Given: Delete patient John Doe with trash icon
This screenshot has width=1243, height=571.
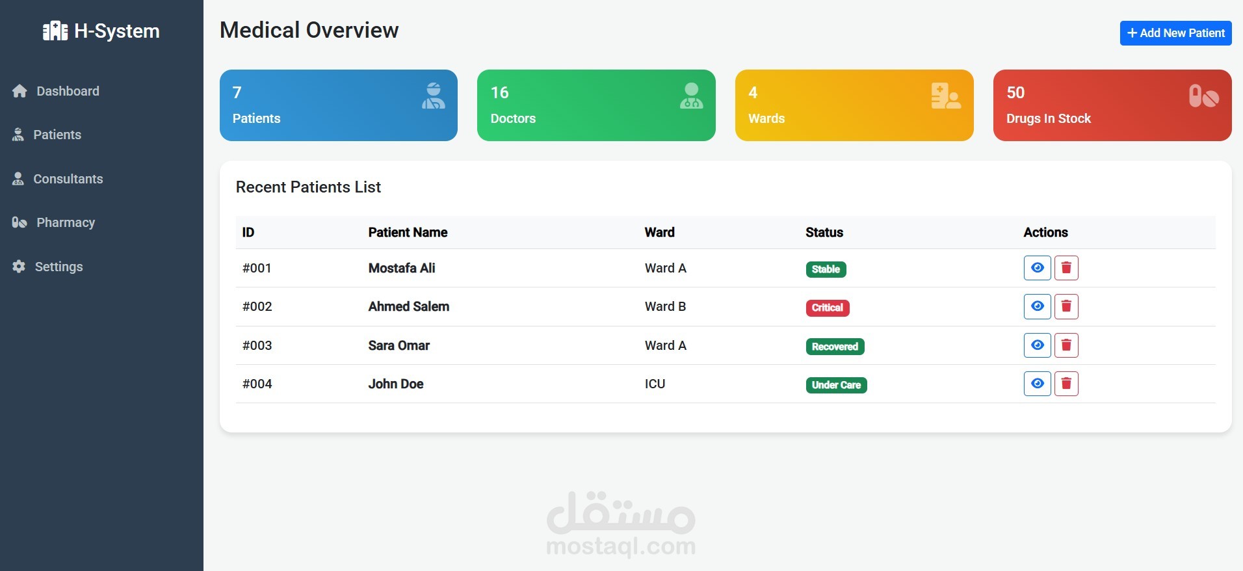Looking at the screenshot, I should [x=1066, y=384].
